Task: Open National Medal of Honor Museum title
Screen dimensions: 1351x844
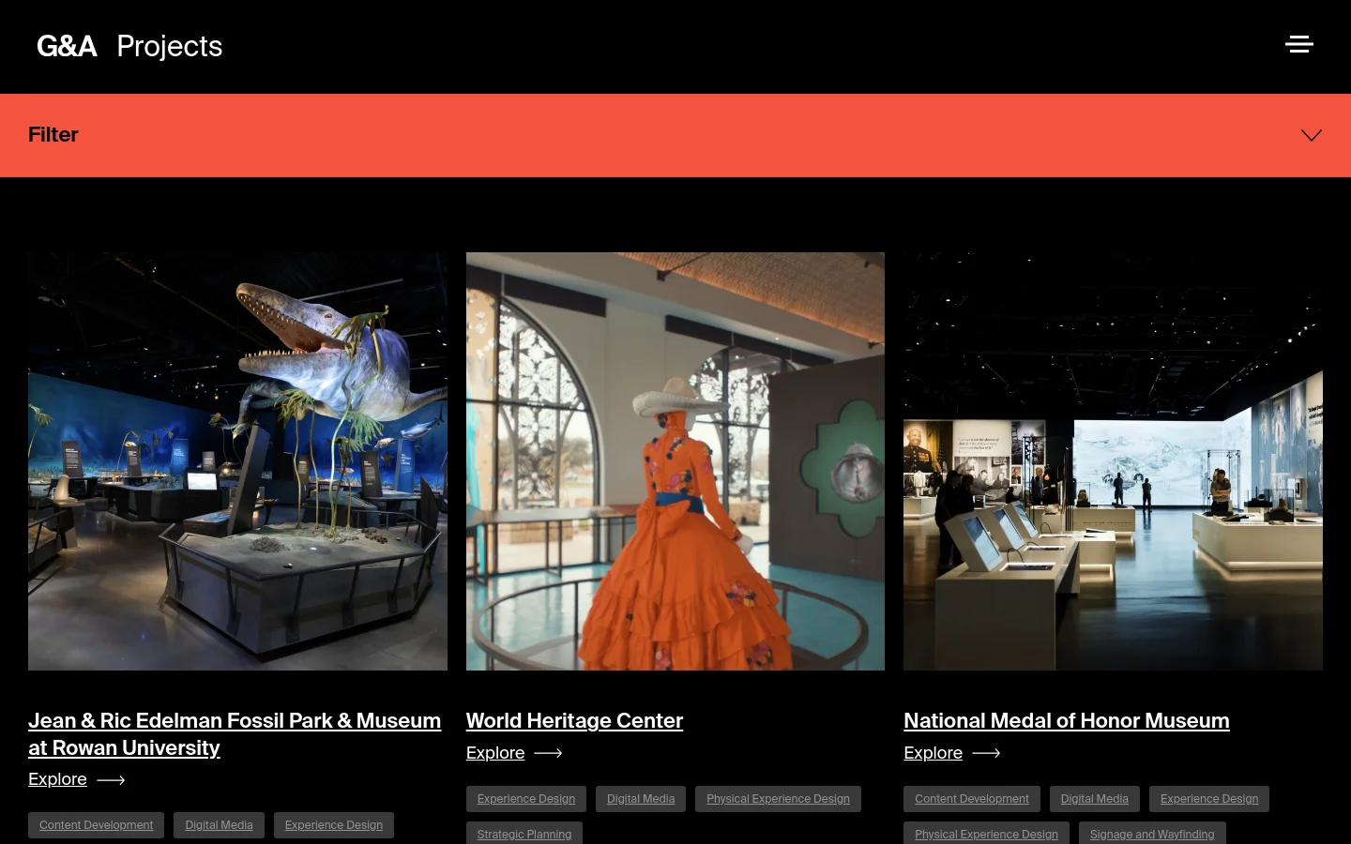Action: point(1067,720)
